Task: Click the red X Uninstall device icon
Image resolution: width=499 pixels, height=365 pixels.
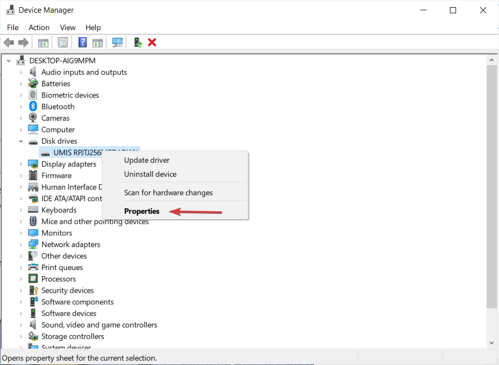Action: point(152,42)
